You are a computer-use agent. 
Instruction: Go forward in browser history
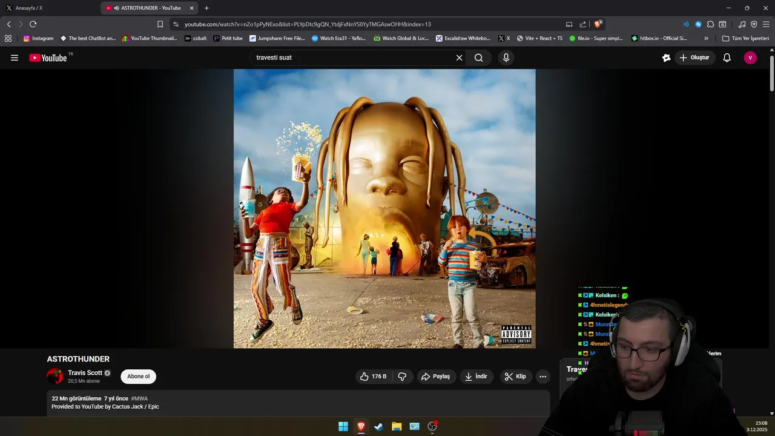click(x=21, y=24)
